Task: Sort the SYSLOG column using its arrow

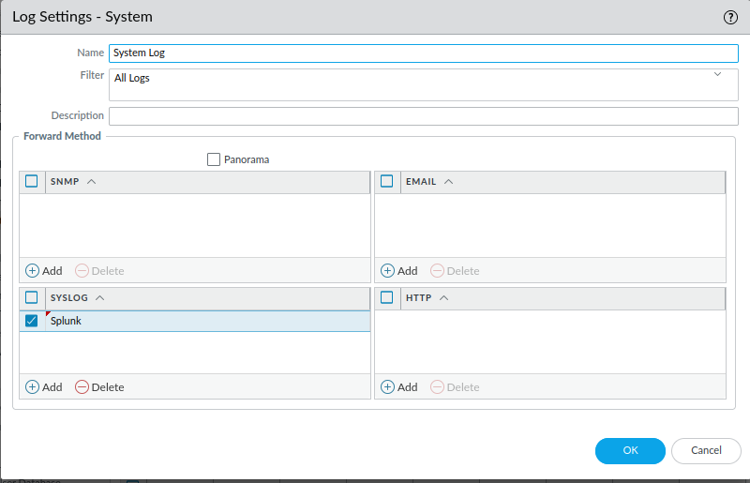Action: 99,297
